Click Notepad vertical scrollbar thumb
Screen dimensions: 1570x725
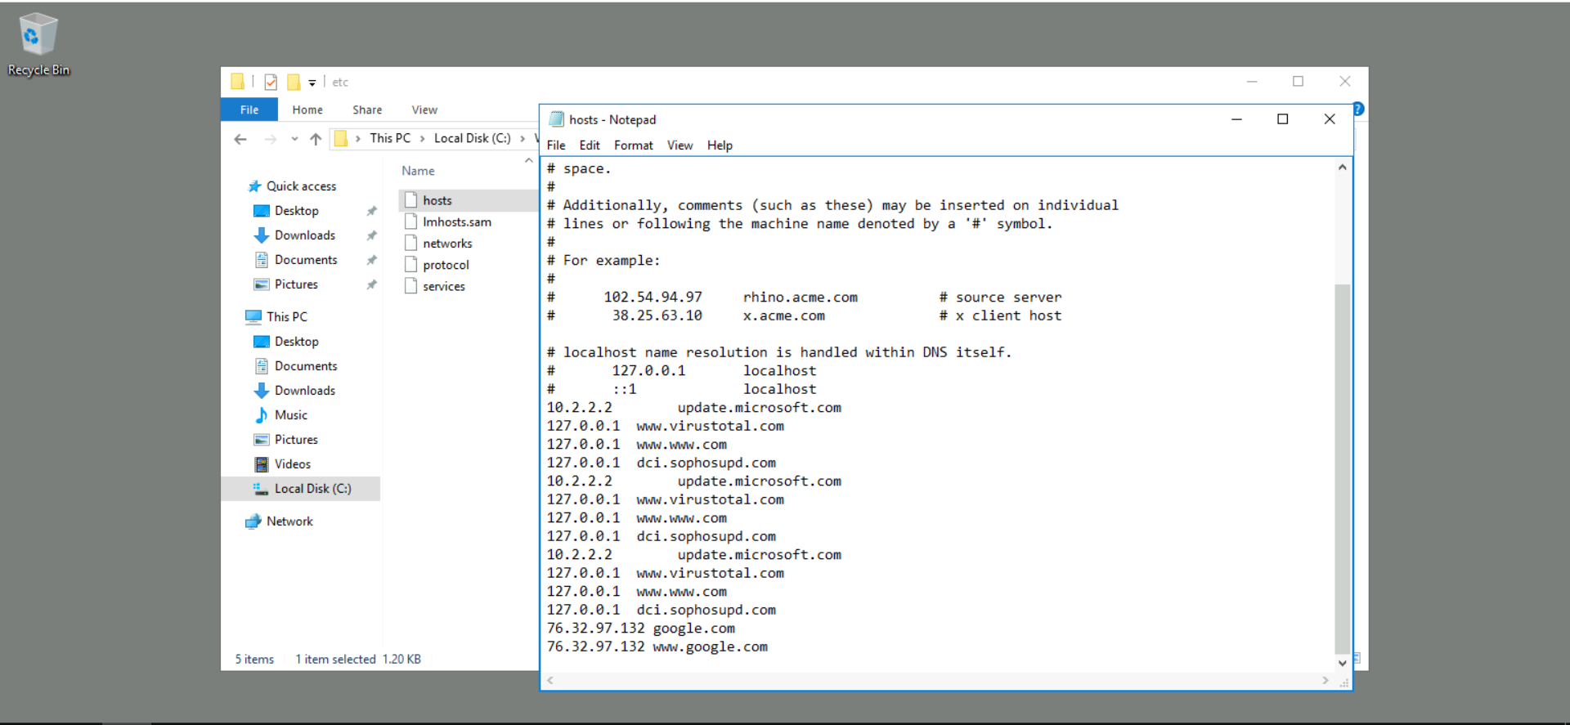(x=1342, y=469)
